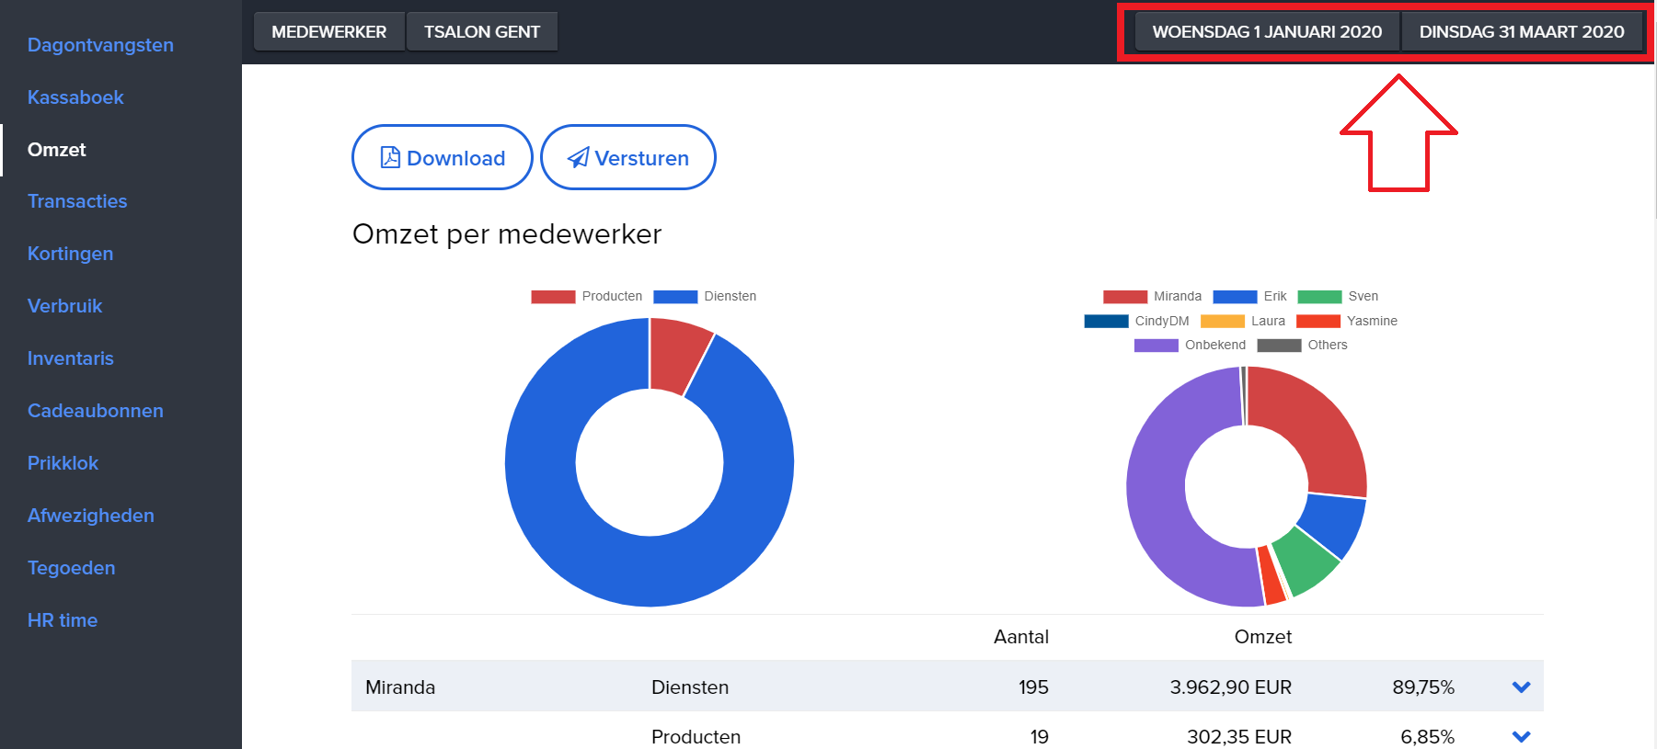Toggle Sven legend swatch
This screenshot has width=1657, height=749.
1319,296
